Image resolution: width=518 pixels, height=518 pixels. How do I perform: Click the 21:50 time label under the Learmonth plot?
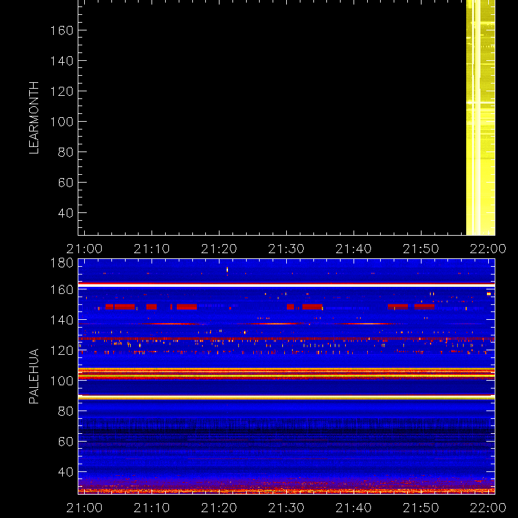tap(421, 249)
